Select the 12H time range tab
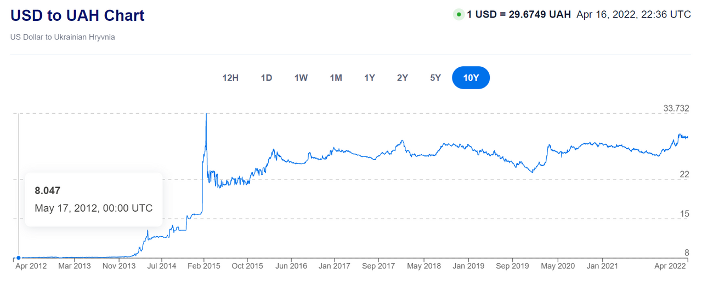This screenshot has height=286, width=702. tap(230, 78)
